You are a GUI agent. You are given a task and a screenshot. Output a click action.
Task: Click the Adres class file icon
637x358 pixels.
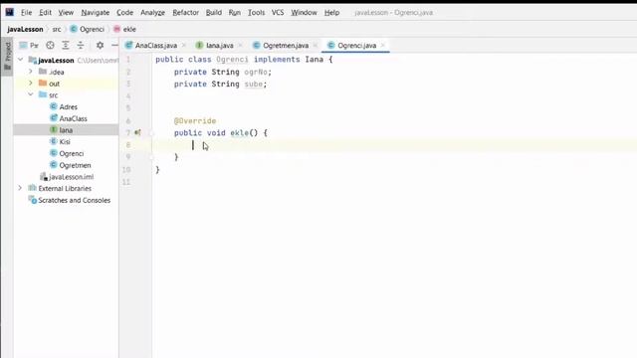53,106
